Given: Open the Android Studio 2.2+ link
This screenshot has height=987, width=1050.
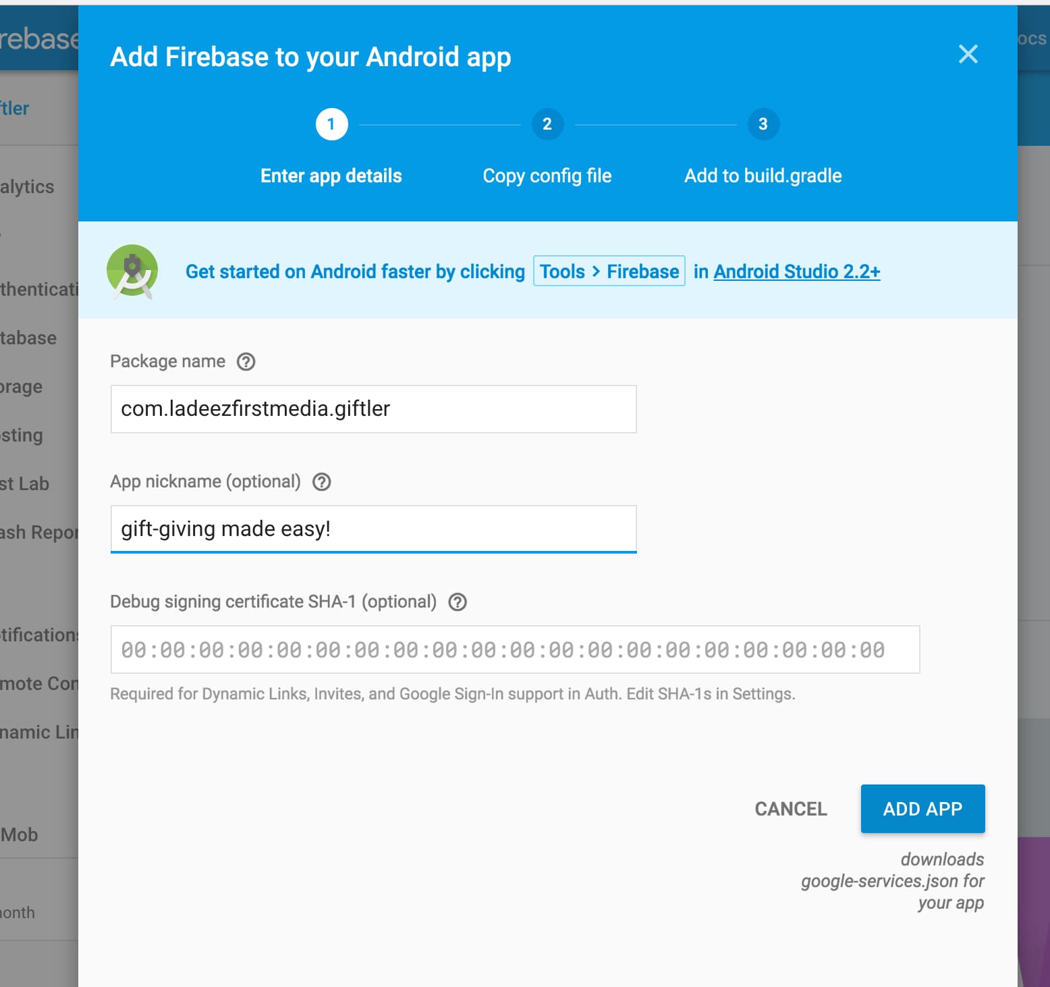Looking at the screenshot, I should tap(797, 271).
